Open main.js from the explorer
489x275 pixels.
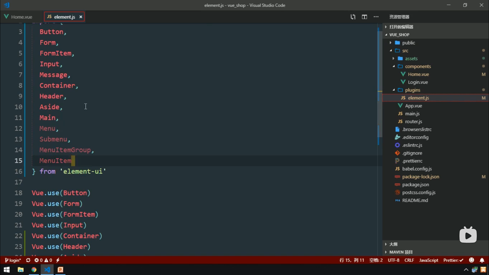[x=436, y=114]
